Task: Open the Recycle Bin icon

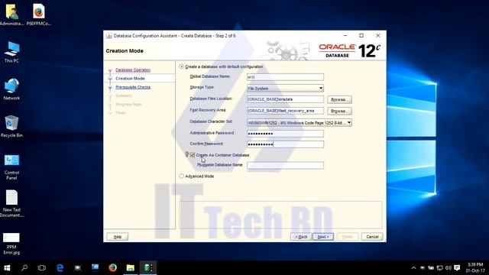Action: coord(12,126)
